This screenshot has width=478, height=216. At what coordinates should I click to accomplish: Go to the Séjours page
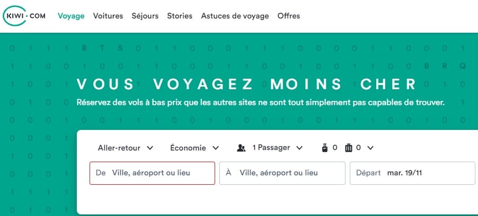145,16
